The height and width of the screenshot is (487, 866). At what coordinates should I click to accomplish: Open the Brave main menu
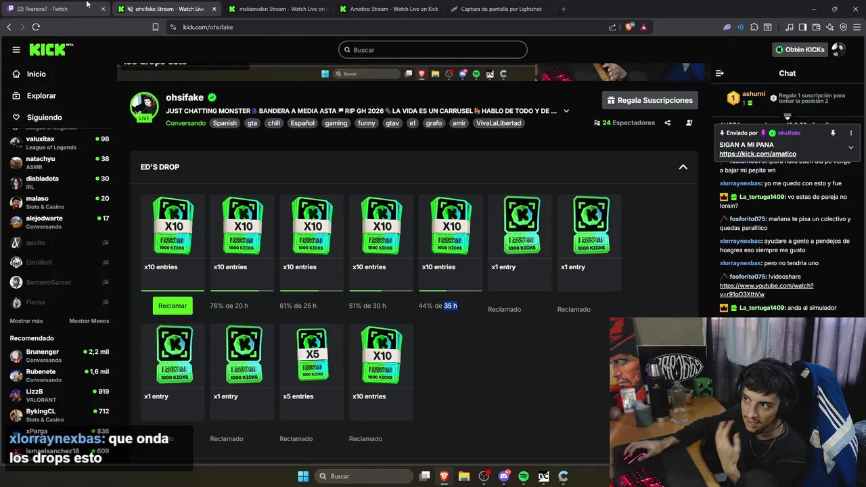tap(857, 27)
